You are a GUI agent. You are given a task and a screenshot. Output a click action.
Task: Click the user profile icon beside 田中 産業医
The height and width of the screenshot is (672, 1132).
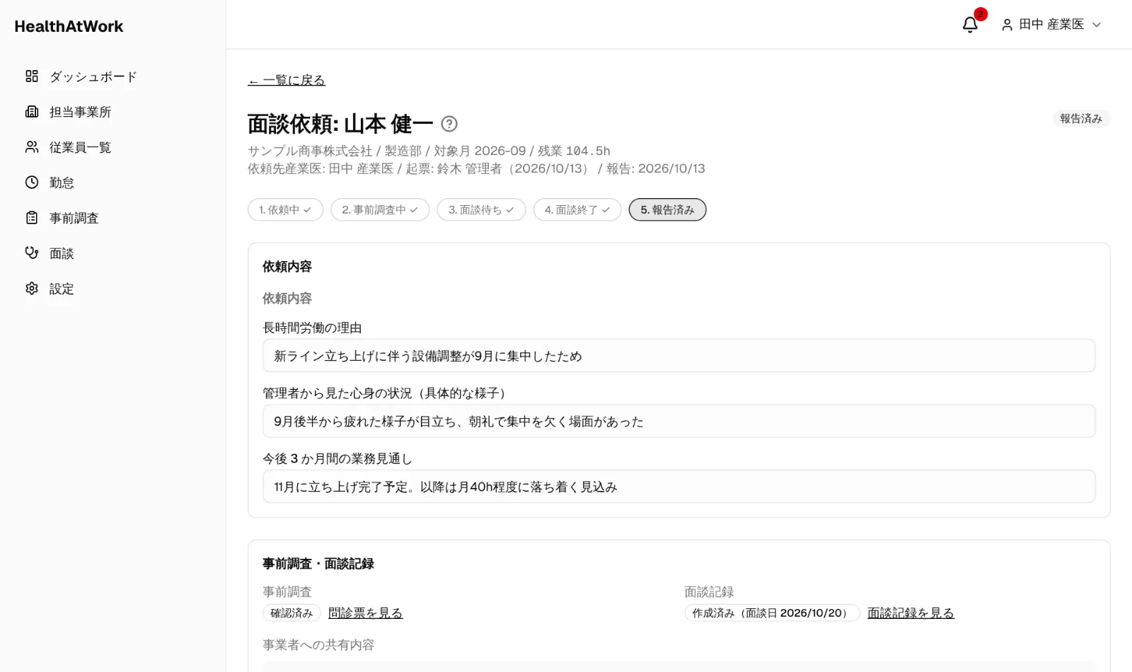(x=1007, y=25)
